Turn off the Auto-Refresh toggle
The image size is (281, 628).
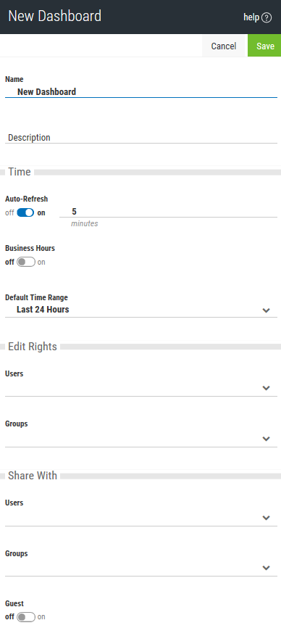tap(25, 212)
